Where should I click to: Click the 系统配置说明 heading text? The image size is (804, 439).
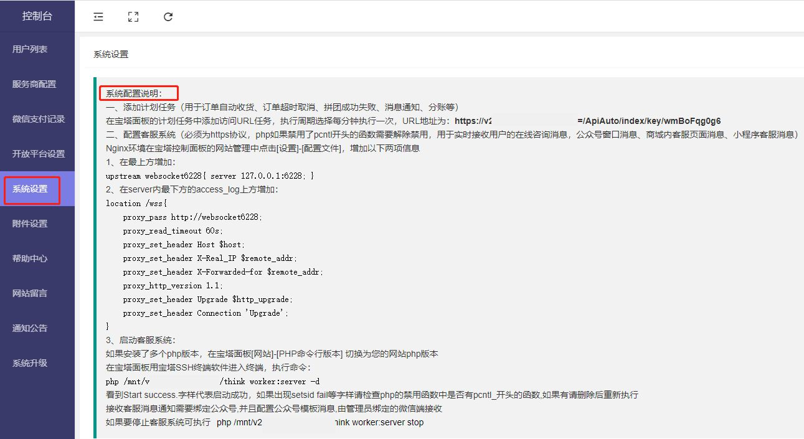coord(133,93)
